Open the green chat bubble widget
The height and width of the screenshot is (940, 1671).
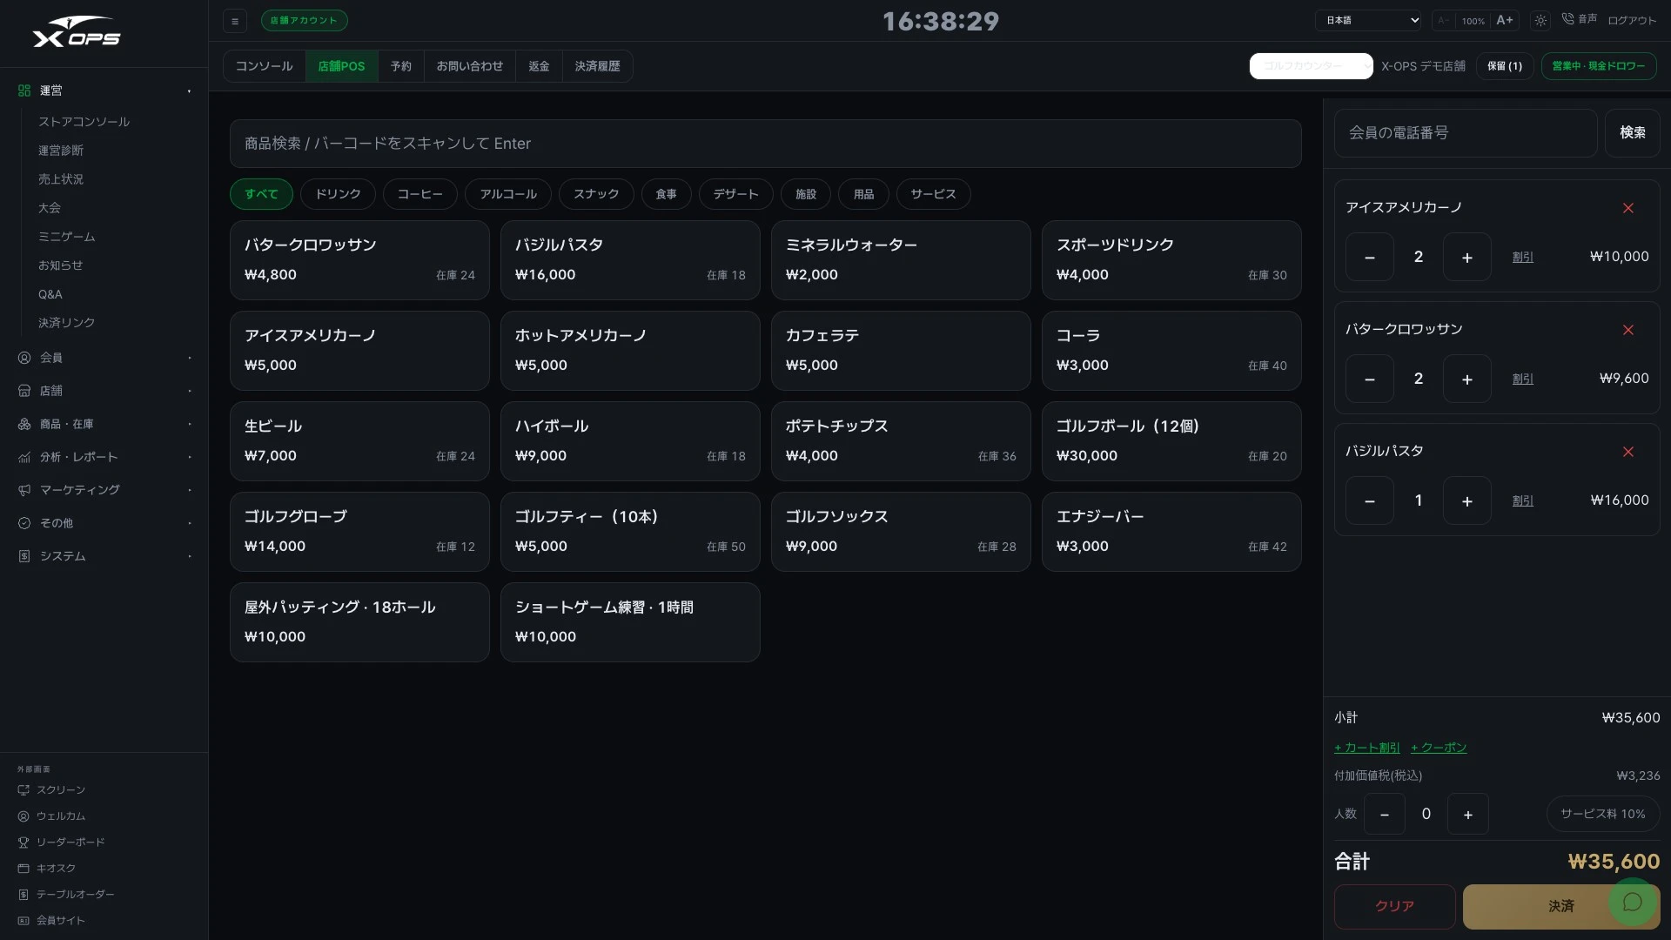[1633, 902]
